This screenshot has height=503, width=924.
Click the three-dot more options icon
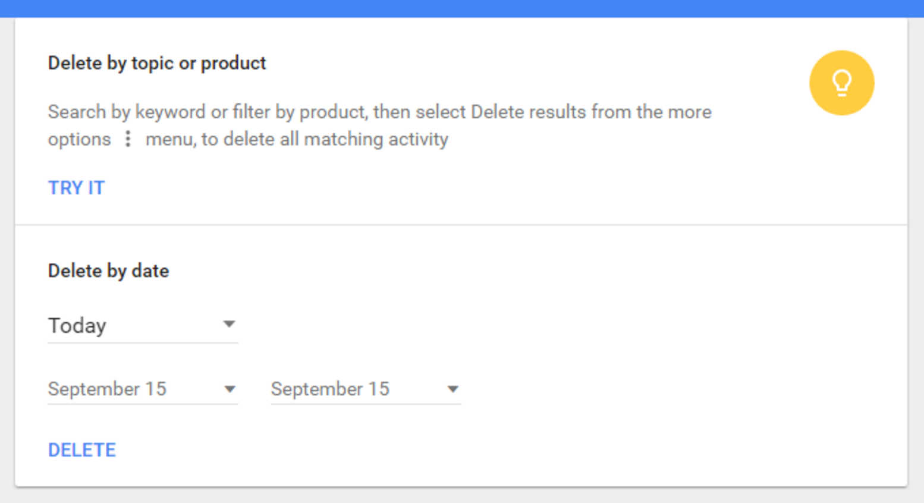pos(128,139)
